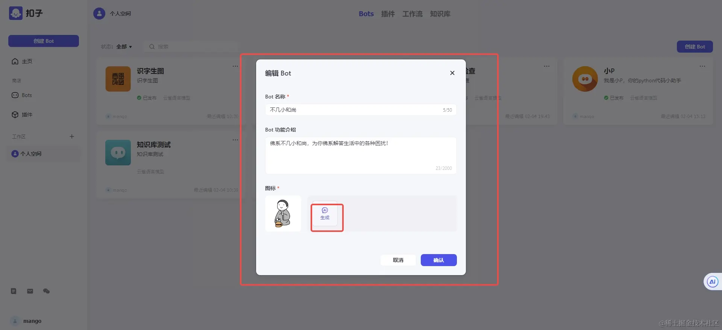Click the floating AI assistant icon

pos(713,282)
